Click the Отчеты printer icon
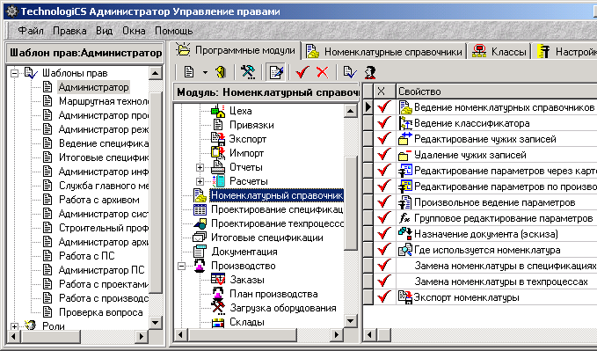The width and height of the screenshot is (597, 351). click(218, 167)
